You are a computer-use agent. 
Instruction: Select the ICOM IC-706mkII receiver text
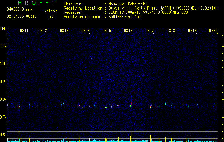tap(148, 12)
